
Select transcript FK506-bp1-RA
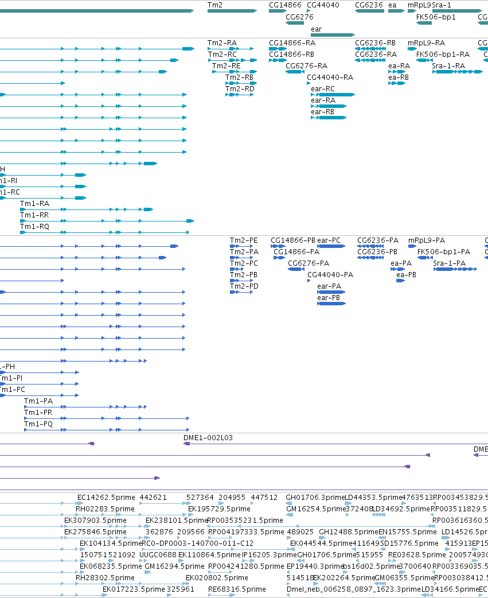(x=424, y=60)
